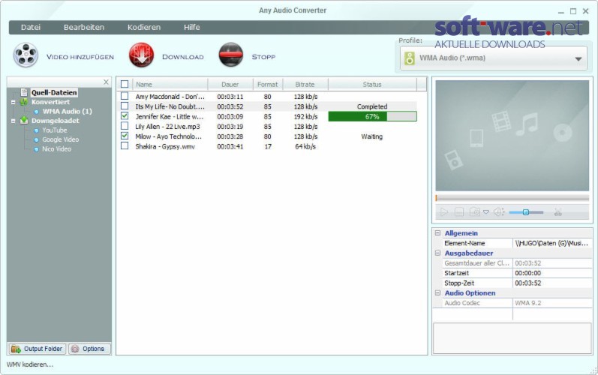This screenshot has height=375, width=598.
Task: Uncheck the Jennifer Kae - Little w... checkbox
Action: click(125, 115)
